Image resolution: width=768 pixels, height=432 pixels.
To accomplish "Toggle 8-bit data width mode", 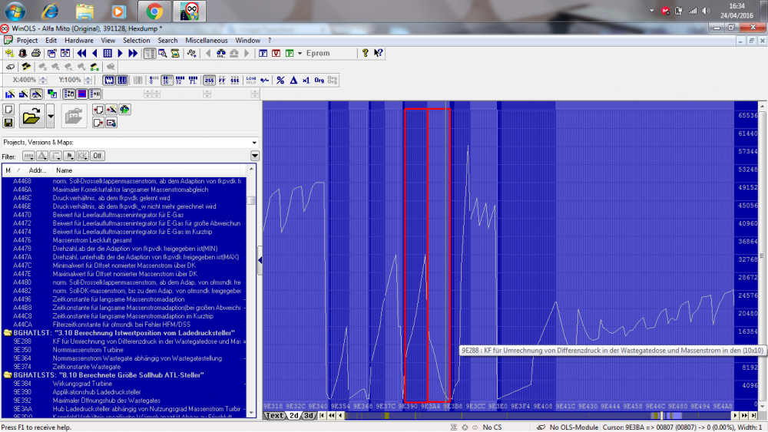I will pyautogui.click(x=154, y=81).
